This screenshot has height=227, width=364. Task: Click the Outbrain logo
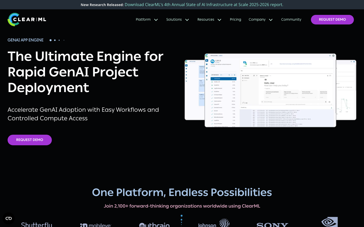pyautogui.click(x=154, y=224)
